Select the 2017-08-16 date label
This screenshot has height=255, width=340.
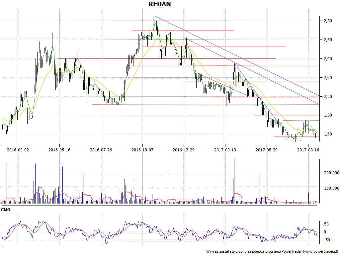tap(308, 150)
